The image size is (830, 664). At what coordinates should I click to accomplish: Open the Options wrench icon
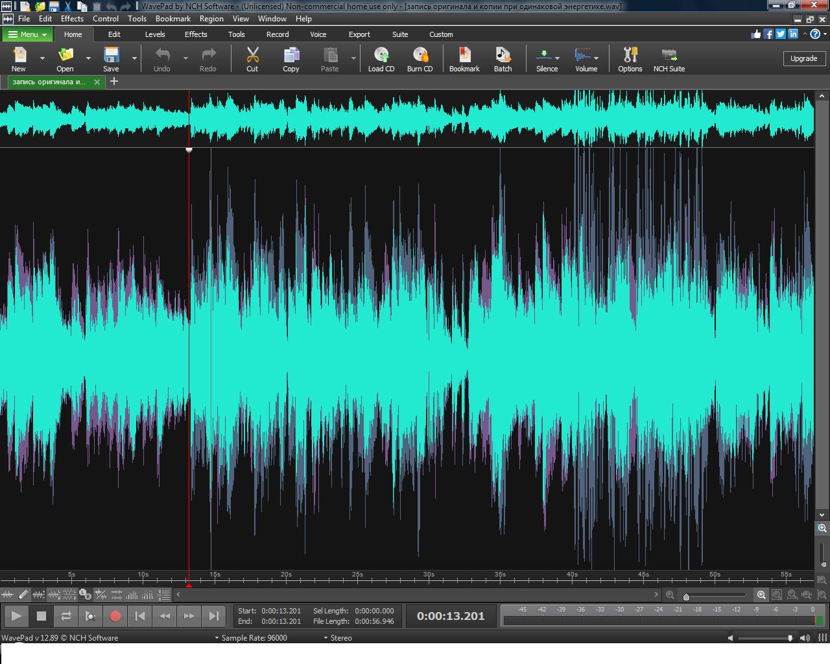tap(630, 58)
